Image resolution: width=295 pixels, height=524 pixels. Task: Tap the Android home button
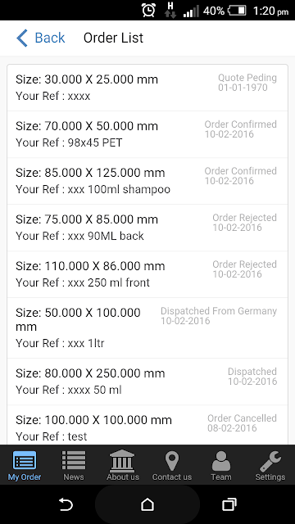coord(147,504)
